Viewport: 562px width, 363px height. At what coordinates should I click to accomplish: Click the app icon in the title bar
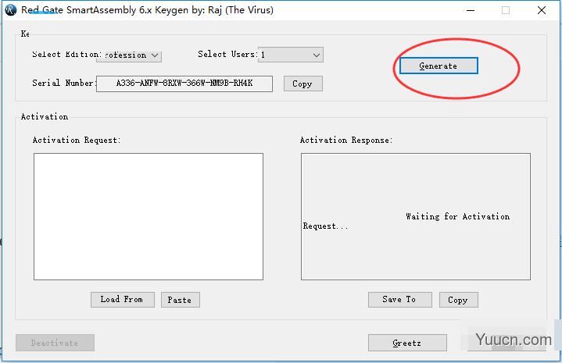11,10
